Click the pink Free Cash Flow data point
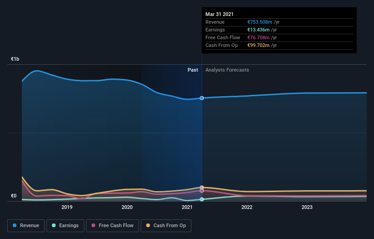The height and width of the screenshot is (239, 374). pyautogui.click(x=202, y=191)
